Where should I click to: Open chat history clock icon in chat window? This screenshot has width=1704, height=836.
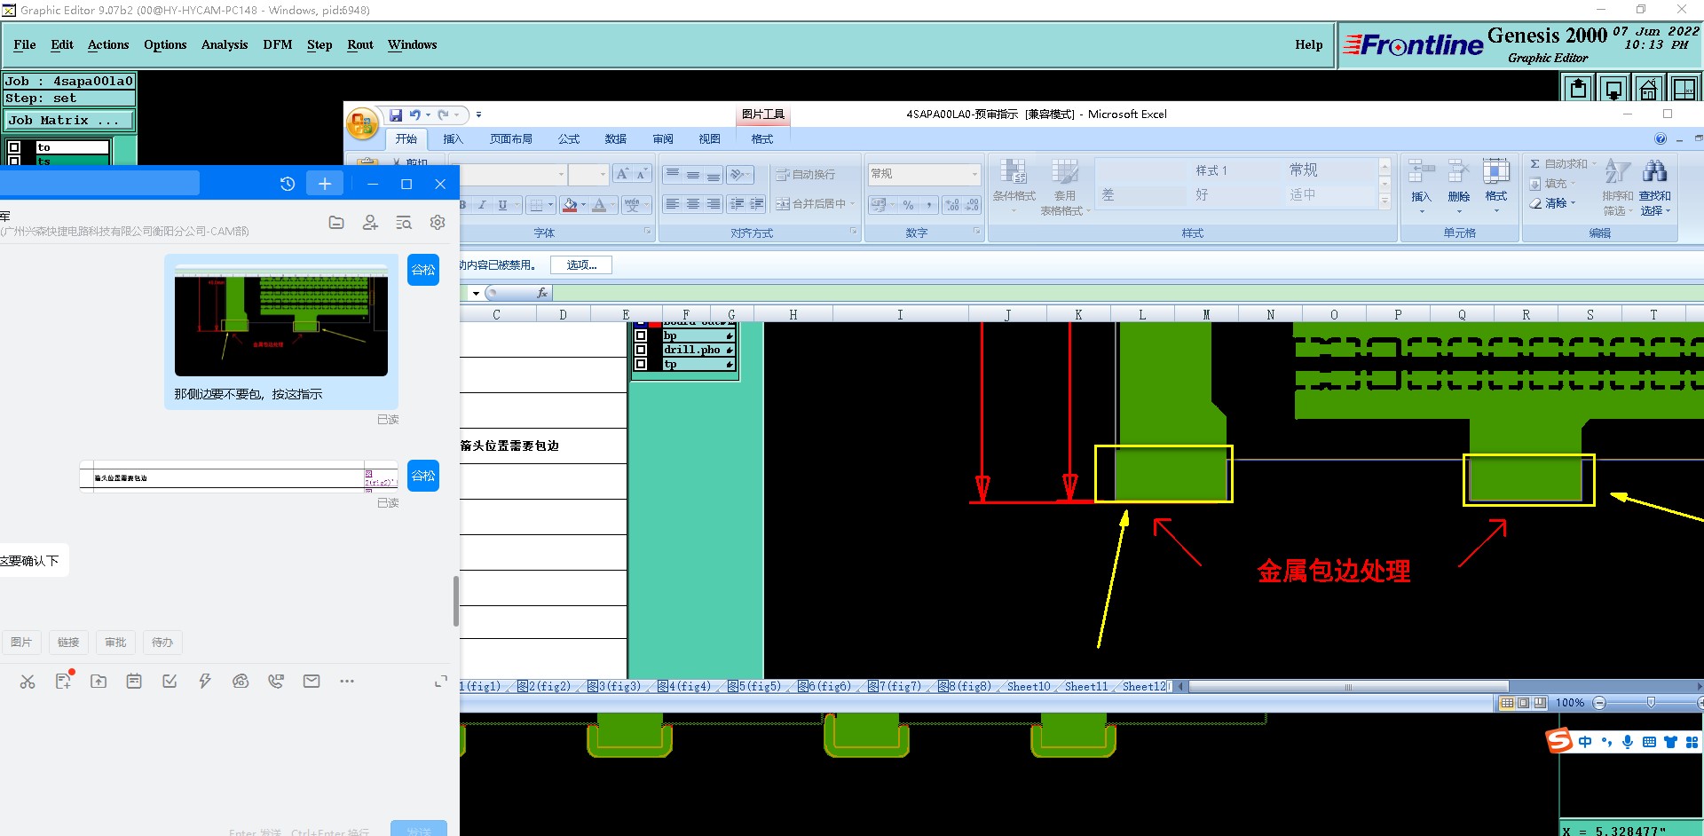coord(287,184)
